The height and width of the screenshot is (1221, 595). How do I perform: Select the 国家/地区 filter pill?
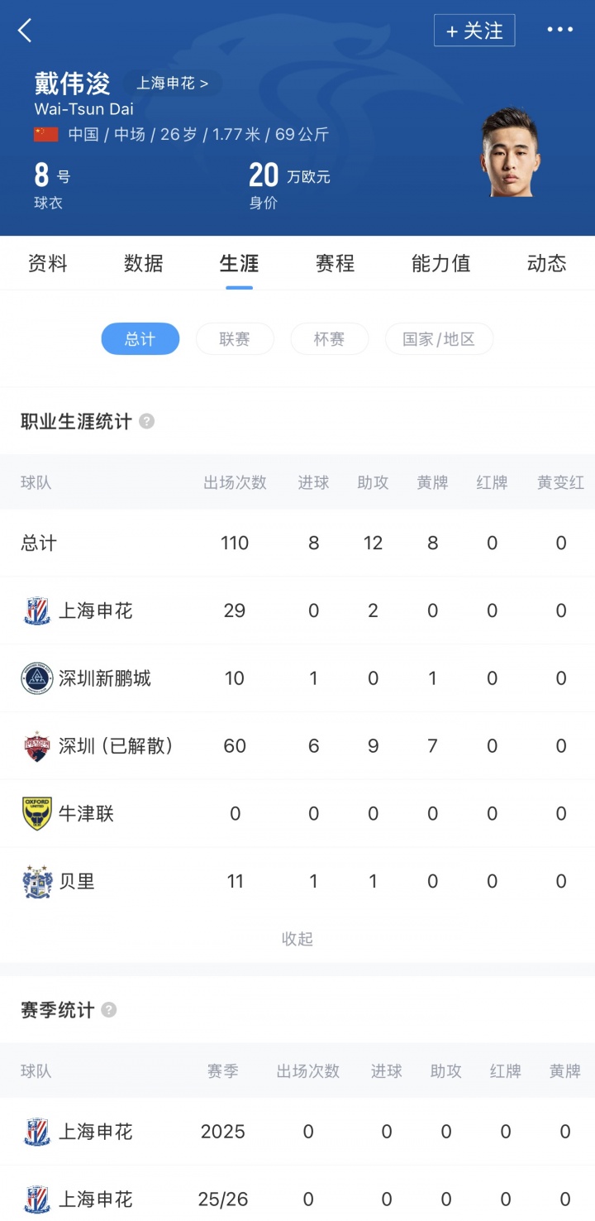439,339
